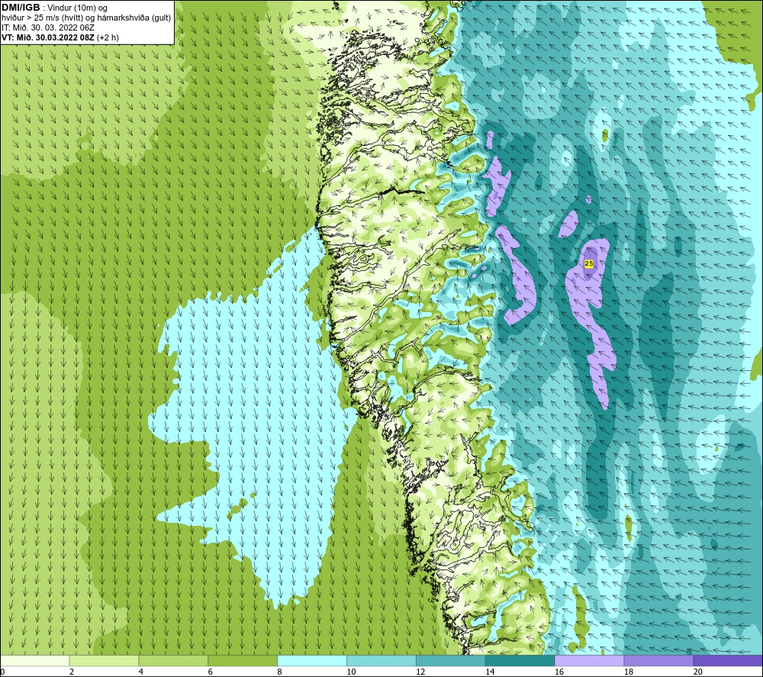The image size is (763, 677).
Task: Click the 18–20 m/s purple swatch
Action: point(658,660)
